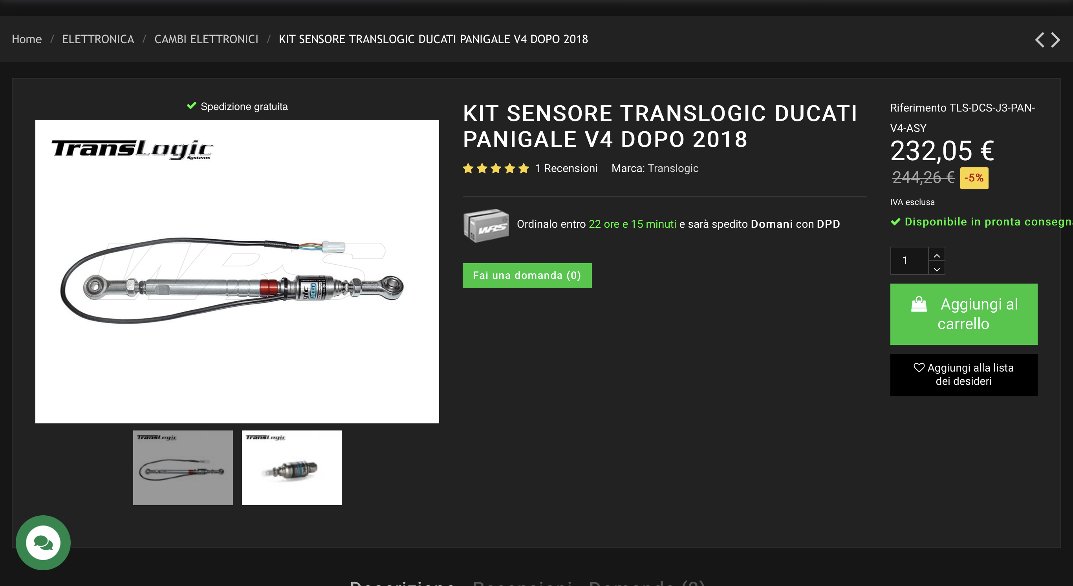1073x586 pixels.
Task: Click the heart icon on the wishlist button
Action: 919,367
